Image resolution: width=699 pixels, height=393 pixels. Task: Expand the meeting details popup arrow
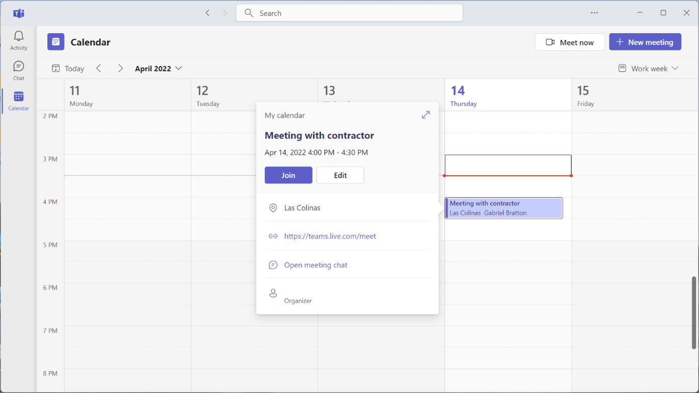(x=425, y=115)
